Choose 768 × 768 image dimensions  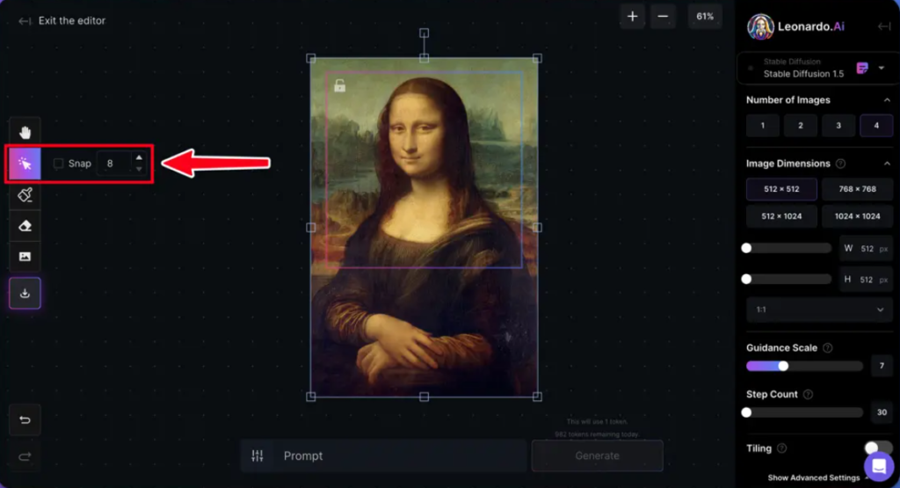pyautogui.click(x=857, y=189)
